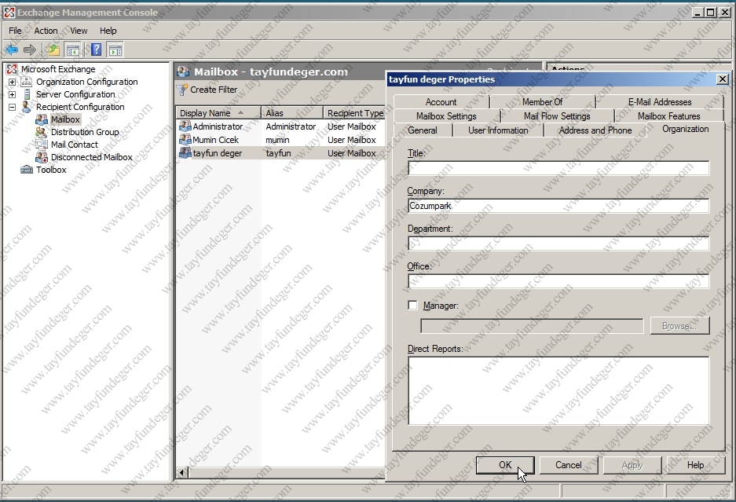This screenshot has height=502, width=736.
Task: Click the Browse button next to Manager
Action: coord(679,326)
